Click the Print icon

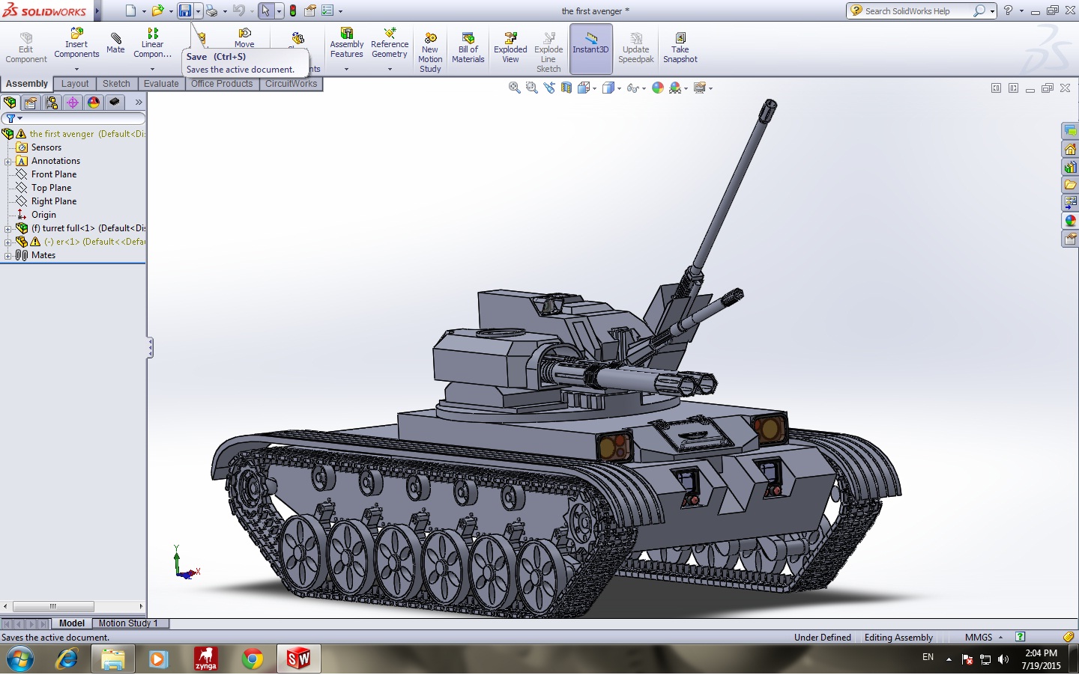(211, 10)
